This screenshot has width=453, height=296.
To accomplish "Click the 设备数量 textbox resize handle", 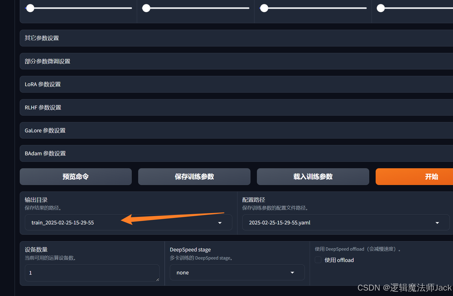I will tap(157, 280).
